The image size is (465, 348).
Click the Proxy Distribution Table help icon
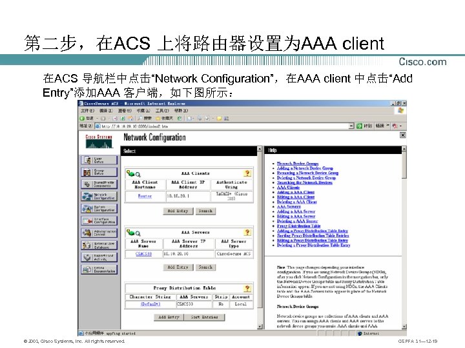click(247, 288)
